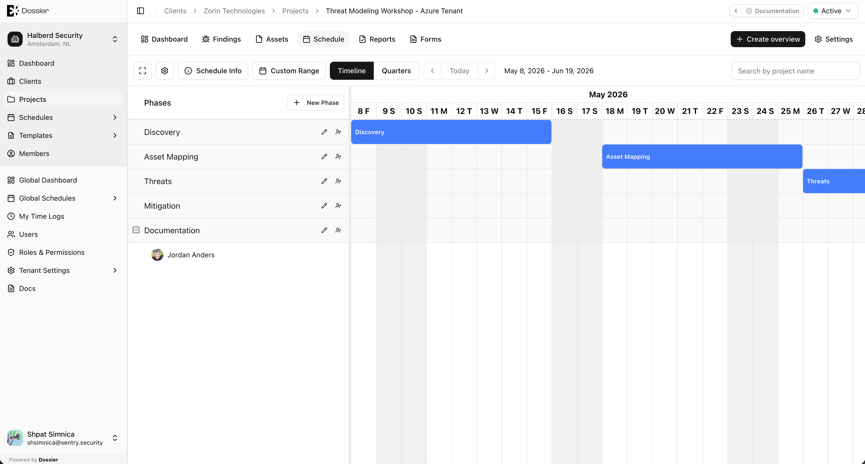The width and height of the screenshot is (865, 464).
Task: Expand the Templates sidebar submenu
Action: point(115,135)
